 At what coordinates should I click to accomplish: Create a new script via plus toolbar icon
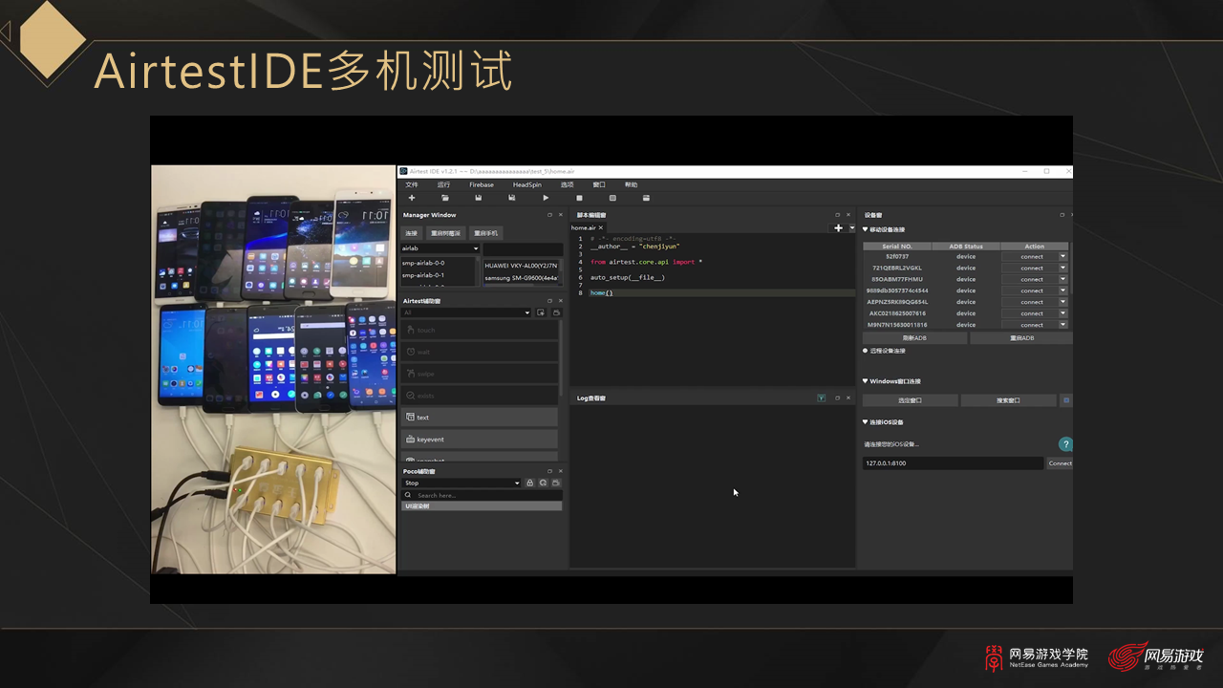coord(412,198)
